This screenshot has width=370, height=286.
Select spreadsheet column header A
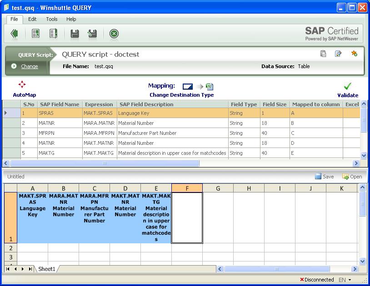(x=33, y=188)
